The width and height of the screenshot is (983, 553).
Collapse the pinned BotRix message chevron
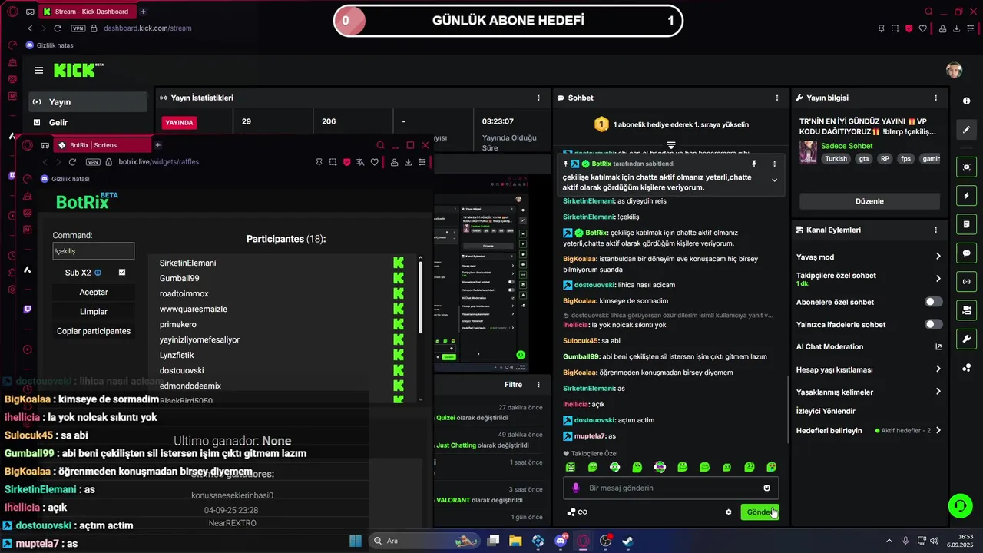pos(774,180)
